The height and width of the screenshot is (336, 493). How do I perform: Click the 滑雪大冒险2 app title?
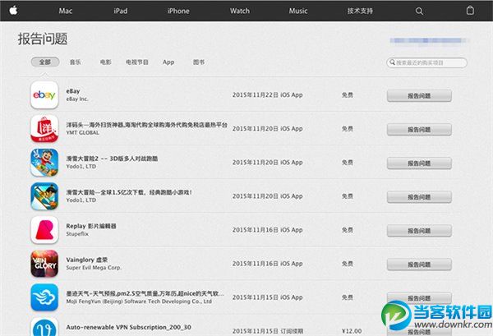point(112,159)
